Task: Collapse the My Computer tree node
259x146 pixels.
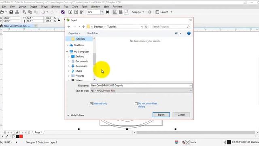Action: 67,52
